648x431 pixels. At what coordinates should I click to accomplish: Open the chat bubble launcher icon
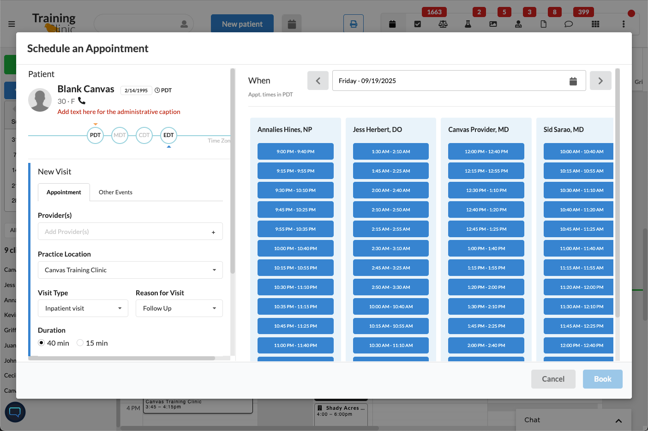[15, 412]
